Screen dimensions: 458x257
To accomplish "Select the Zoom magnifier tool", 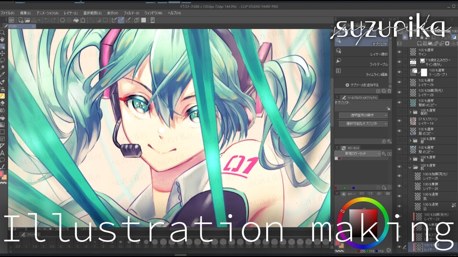I will (x=2, y=32).
